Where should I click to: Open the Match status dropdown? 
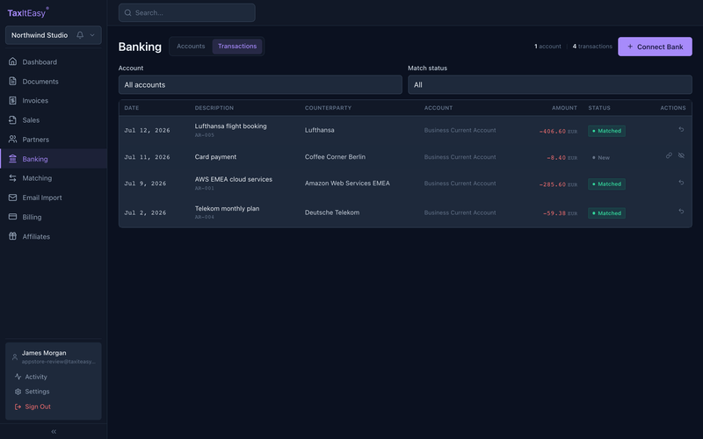pos(550,84)
